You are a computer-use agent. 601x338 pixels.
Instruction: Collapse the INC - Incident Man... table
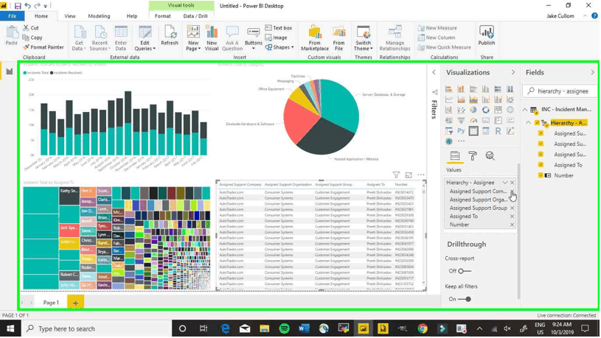tap(525, 110)
